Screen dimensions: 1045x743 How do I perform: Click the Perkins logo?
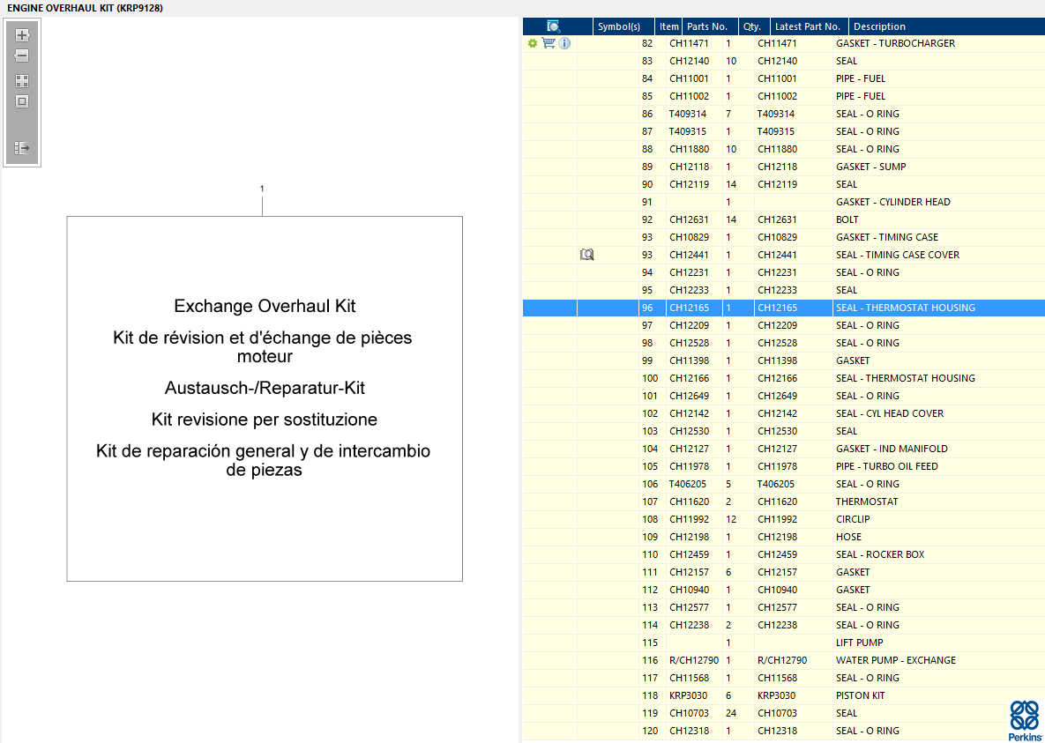[x=1024, y=720]
